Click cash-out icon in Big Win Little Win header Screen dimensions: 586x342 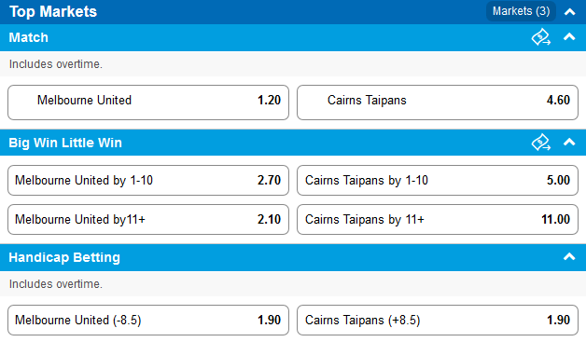click(x=541, y=143)
